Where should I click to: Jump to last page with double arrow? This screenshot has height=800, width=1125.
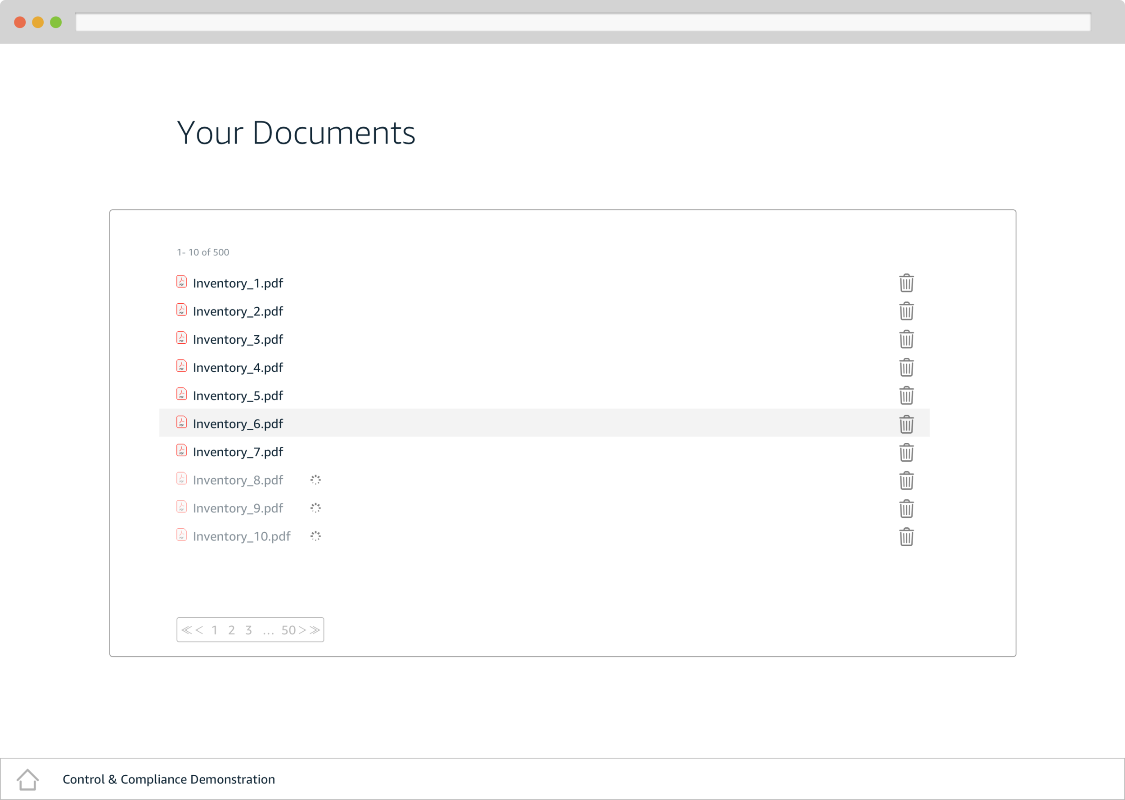coord(315,630)
